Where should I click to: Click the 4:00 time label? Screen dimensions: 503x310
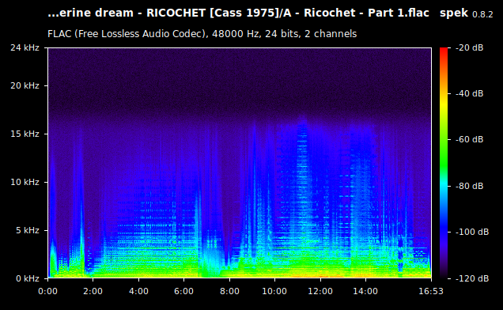138,291
